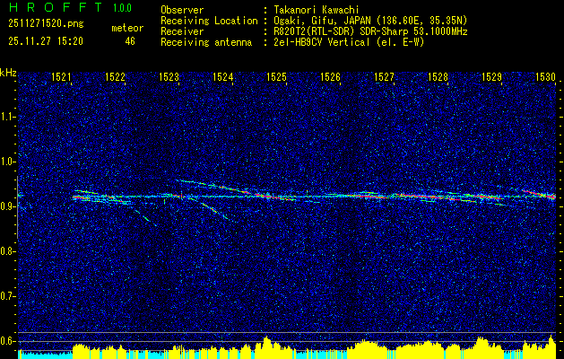
Task: Click the Observer label
Action: pyautogui.click(x=182, y=10)
